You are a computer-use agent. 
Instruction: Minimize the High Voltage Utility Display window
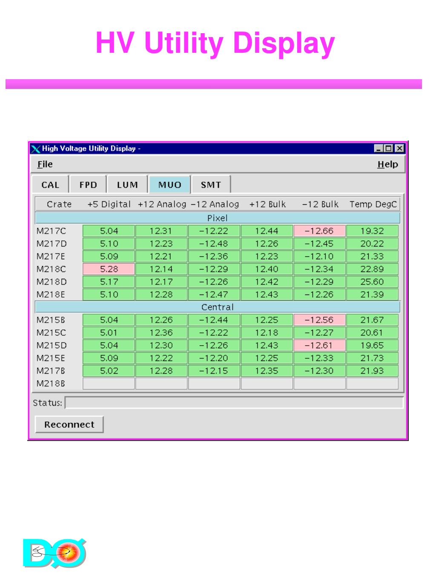[x=379, y=149]
